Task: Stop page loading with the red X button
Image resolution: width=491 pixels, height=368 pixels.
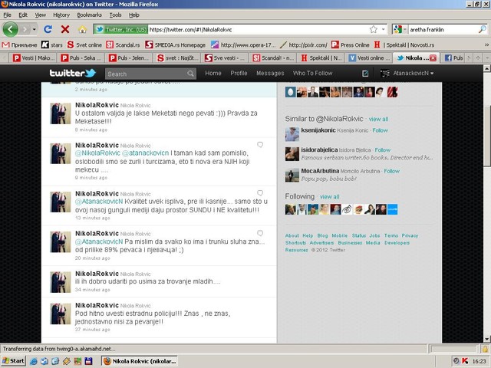Action: tap(64, 29)
